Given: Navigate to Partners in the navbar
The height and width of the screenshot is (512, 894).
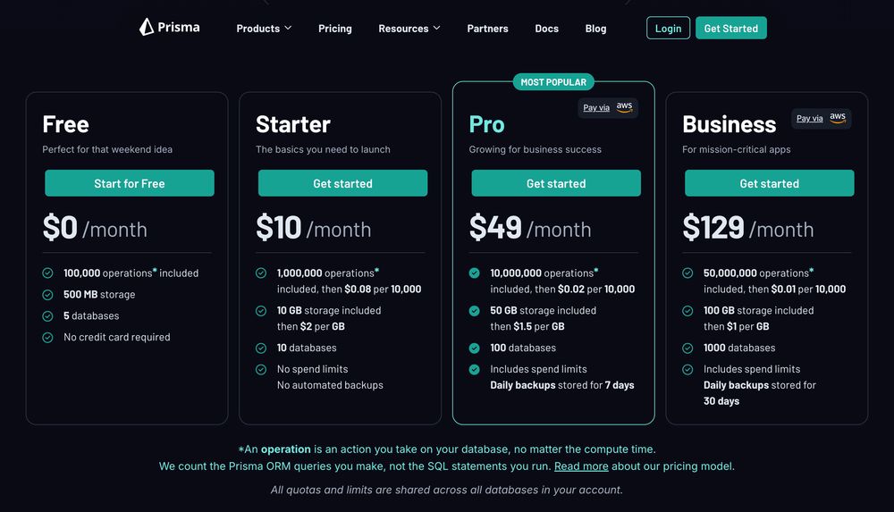Looking at the screenshot, I should point(487,29).
